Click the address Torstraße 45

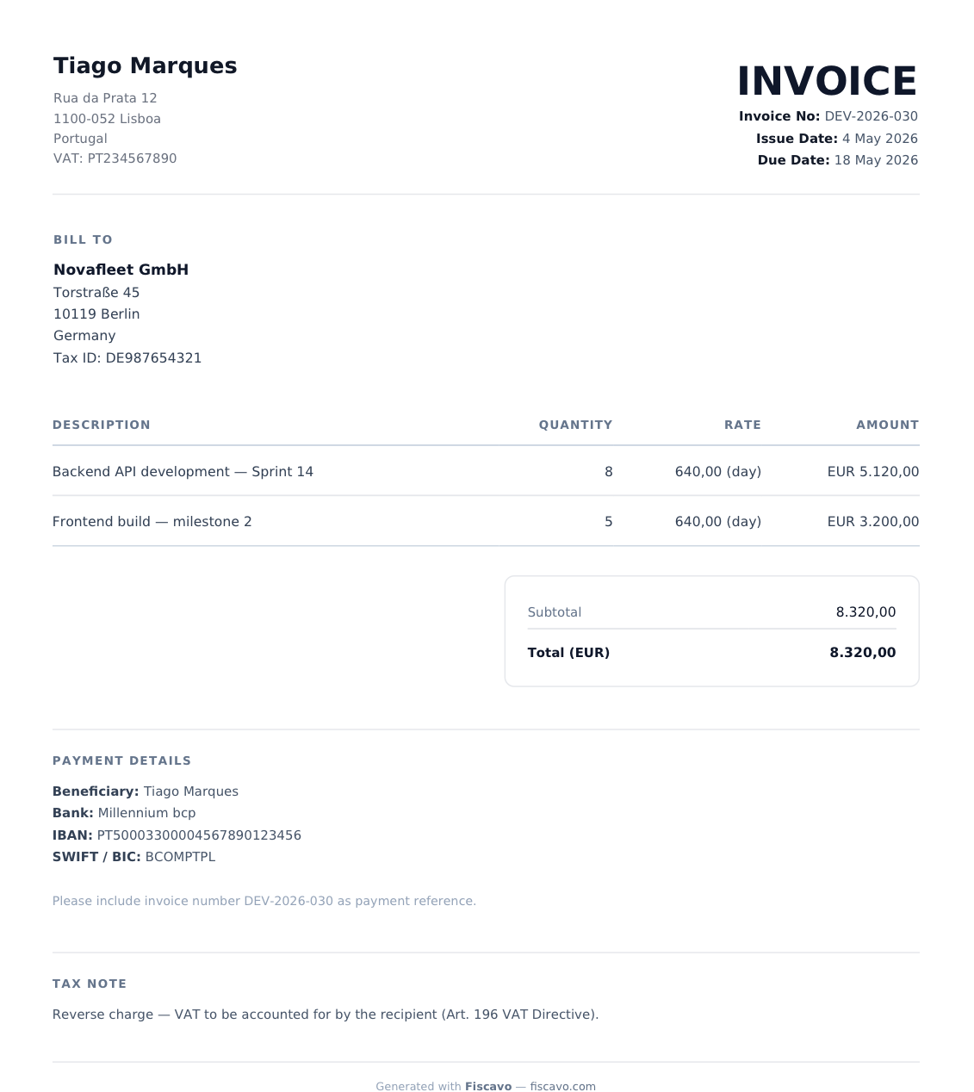pos(96,293)
